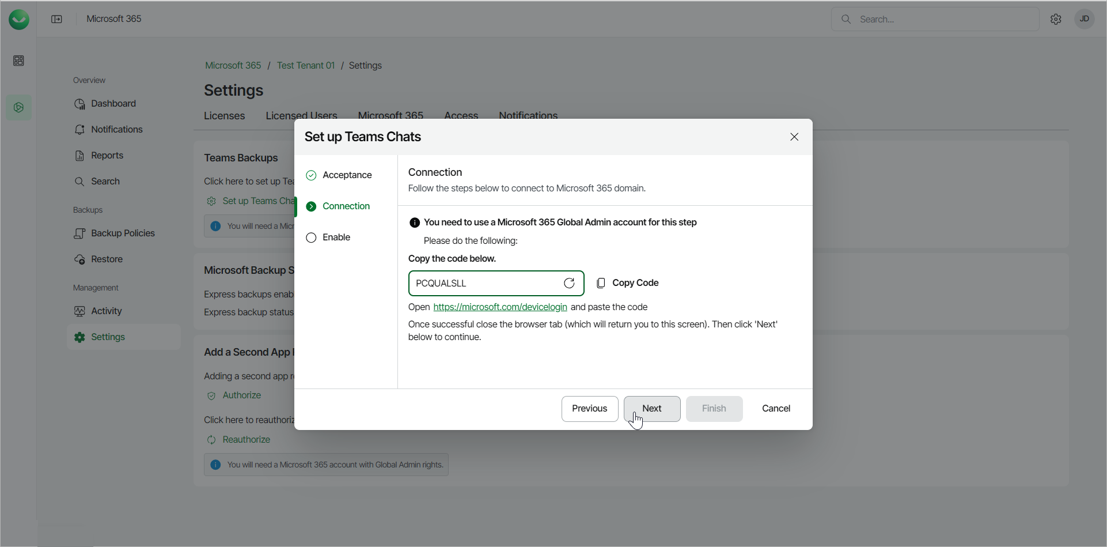Click the Copy Code clipboard icon

click(601, 283)
